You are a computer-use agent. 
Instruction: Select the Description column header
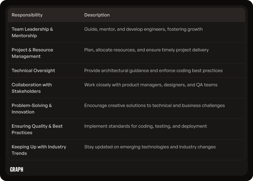click(x=97, y=15)
